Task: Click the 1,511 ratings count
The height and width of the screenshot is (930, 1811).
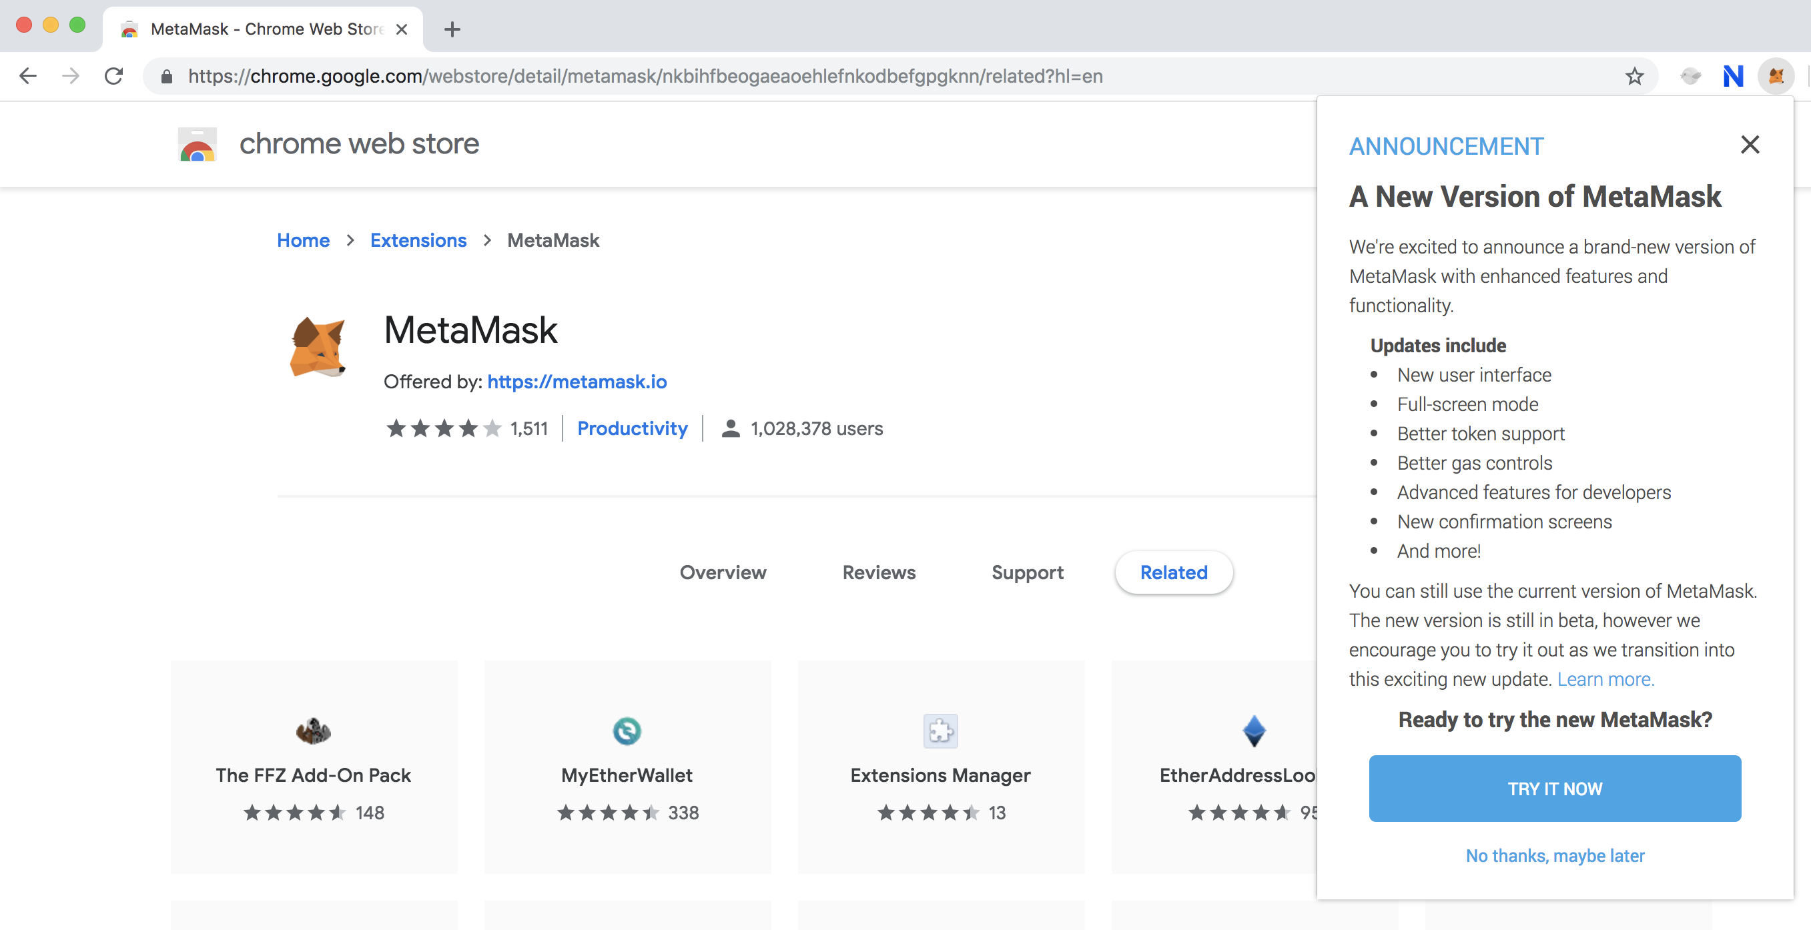Action: coord(528,428)
